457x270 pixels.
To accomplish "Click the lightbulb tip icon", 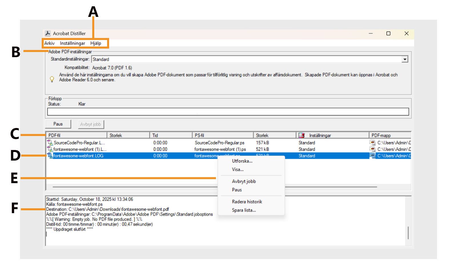I will (x=52, y=79).
